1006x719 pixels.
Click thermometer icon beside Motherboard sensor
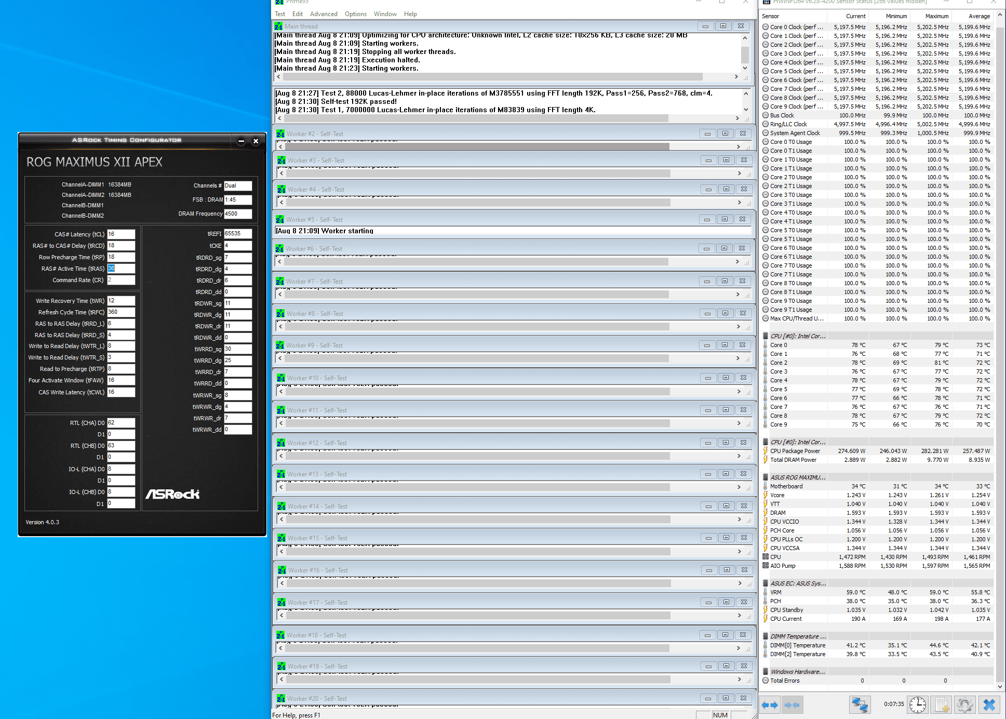tap(766, 486)
